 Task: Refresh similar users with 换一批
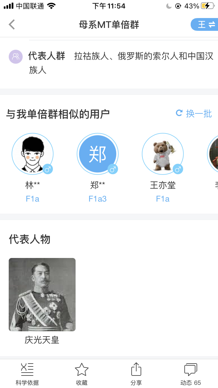[194, 113]
